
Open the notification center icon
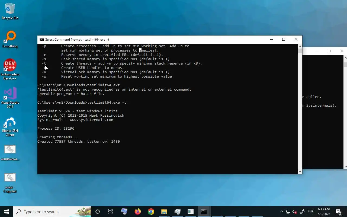[x=339, y=212]
